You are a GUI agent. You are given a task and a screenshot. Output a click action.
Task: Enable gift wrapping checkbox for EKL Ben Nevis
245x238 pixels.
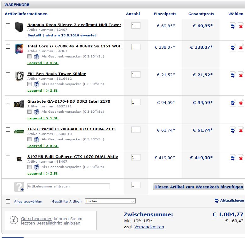click(x=29, y=84)
